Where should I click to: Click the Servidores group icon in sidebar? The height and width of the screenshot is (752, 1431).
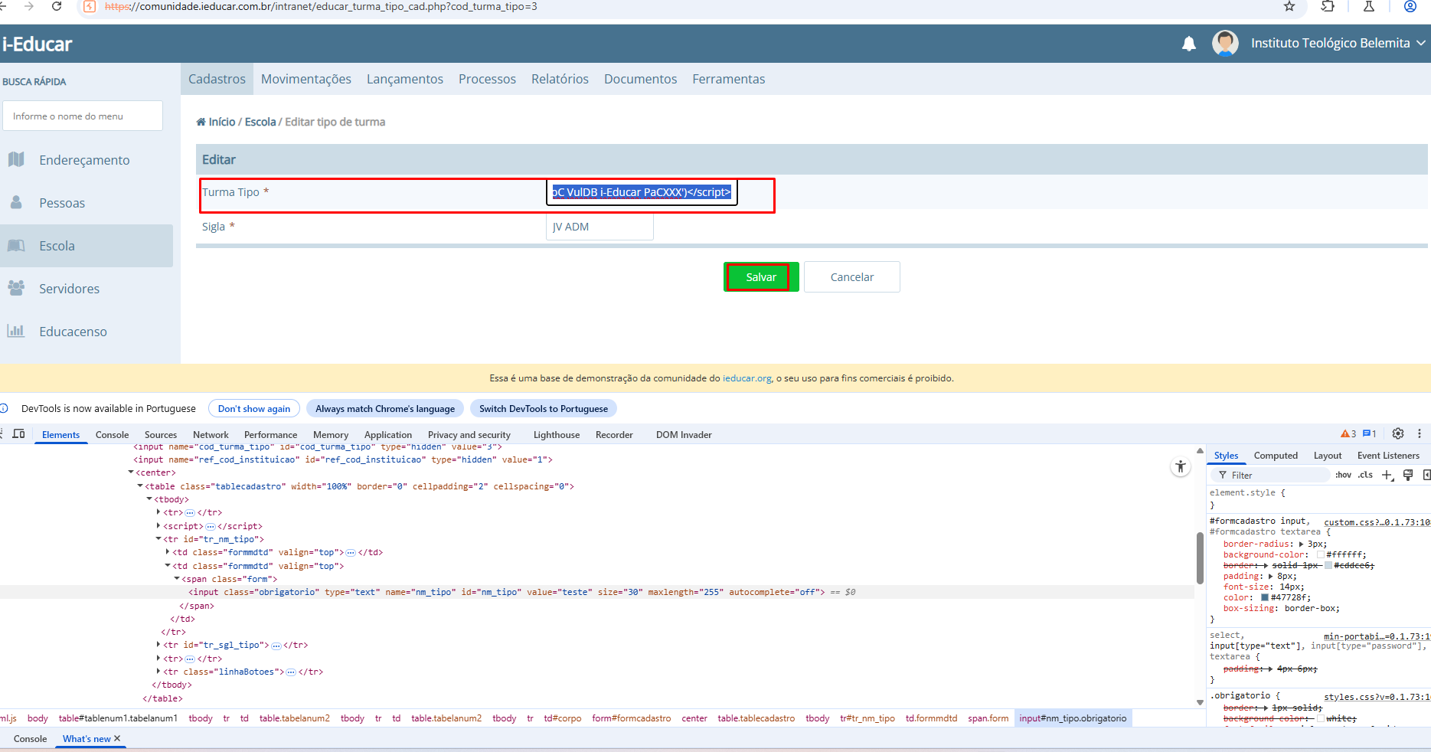(x=16, y=288)
